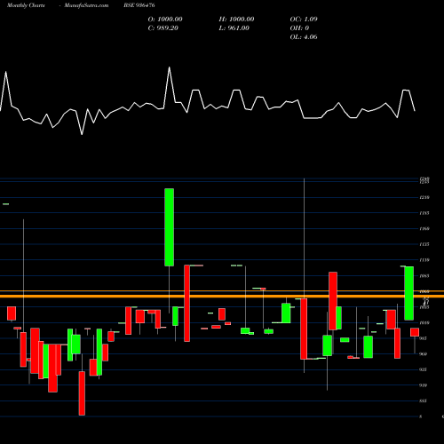Click the 935 price axis label
444x444 pixels.
pos(424,369)
